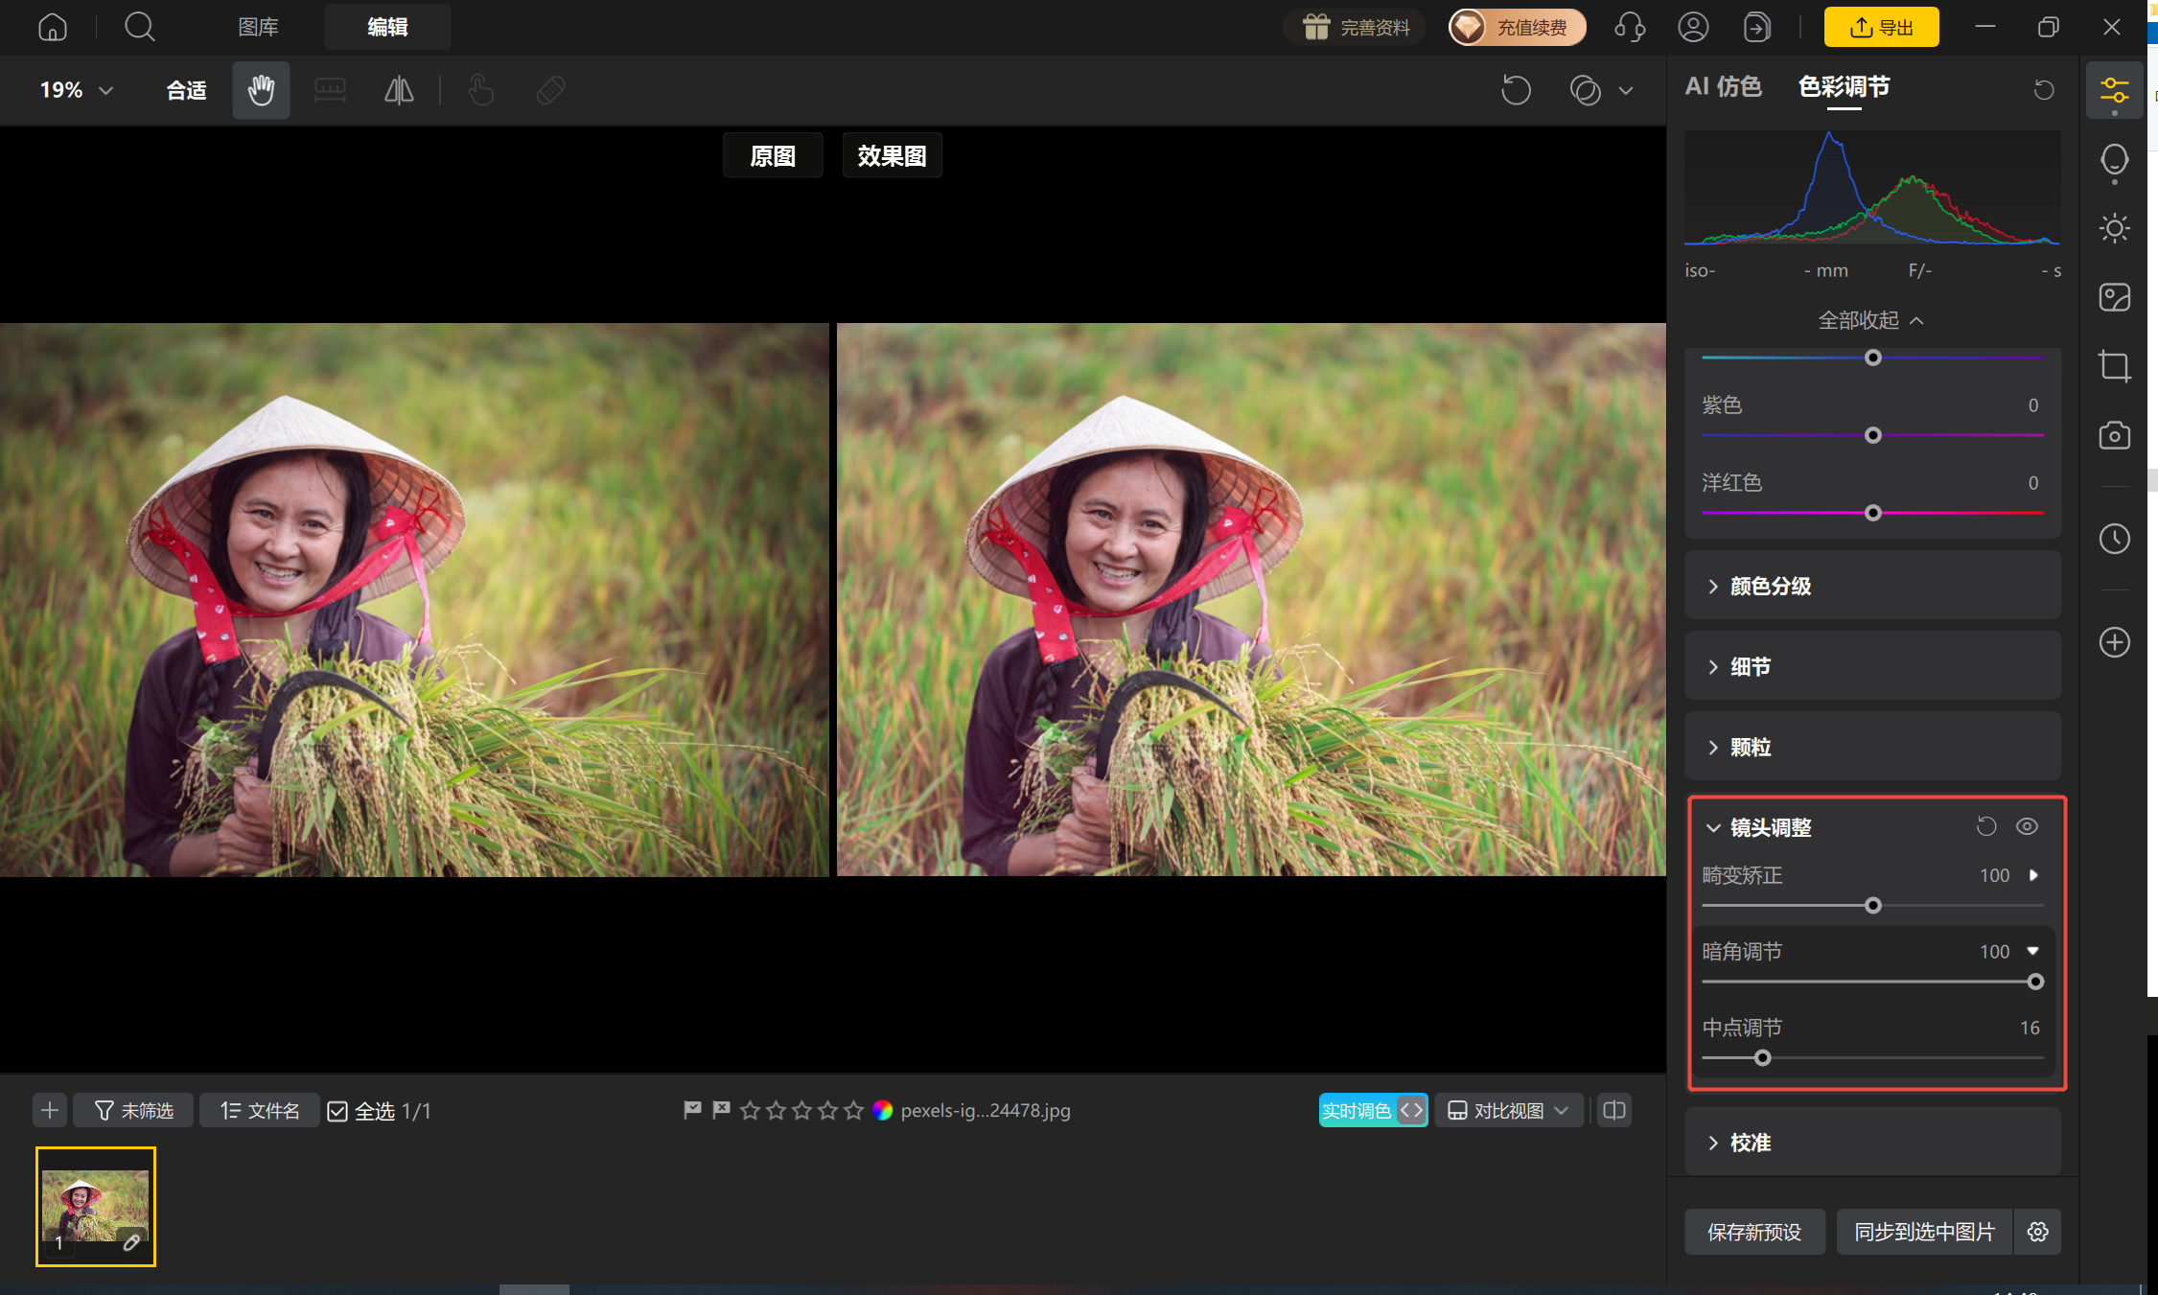The image size is (2158, 1295).
Task: Click the 保存新预设 button
Action: 1754,1232
